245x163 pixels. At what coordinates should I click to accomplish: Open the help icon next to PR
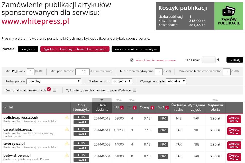tap(135, 108)
